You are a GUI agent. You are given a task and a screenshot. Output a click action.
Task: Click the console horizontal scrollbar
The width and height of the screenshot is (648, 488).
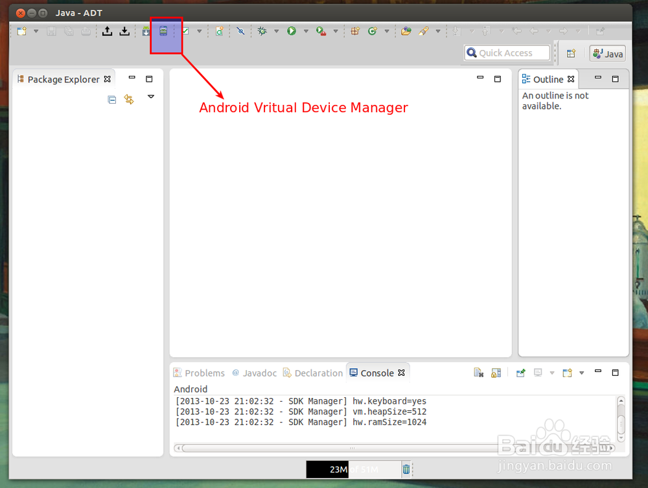pos(395,448)
